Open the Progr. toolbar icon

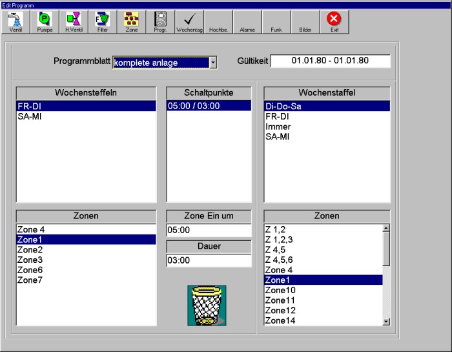pyautogui.click(x=160, y=21)
